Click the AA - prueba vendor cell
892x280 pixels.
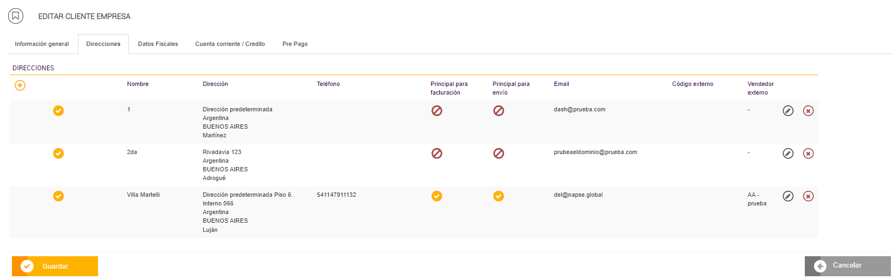click(757, 199)
